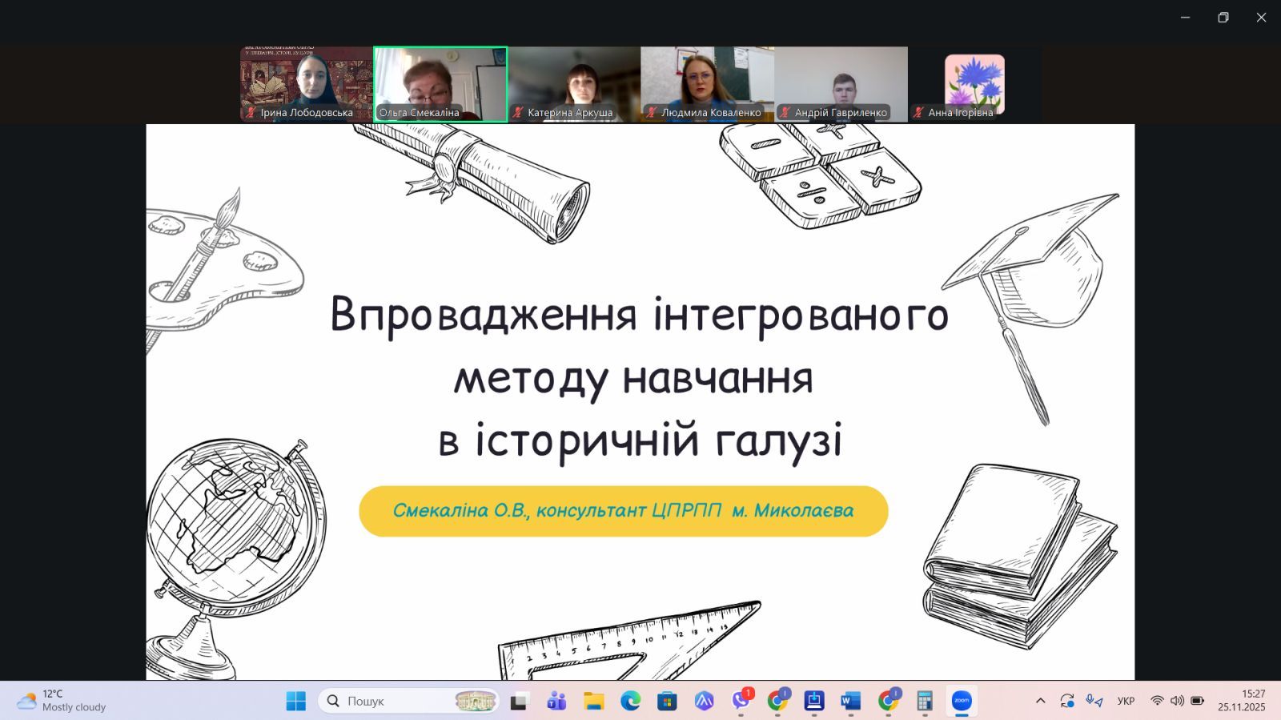Click the Windows Start button
Viewport: 1281px width, 720px height.
[296, 701]
